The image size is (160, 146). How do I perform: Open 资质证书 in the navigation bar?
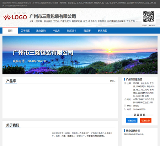71,31
